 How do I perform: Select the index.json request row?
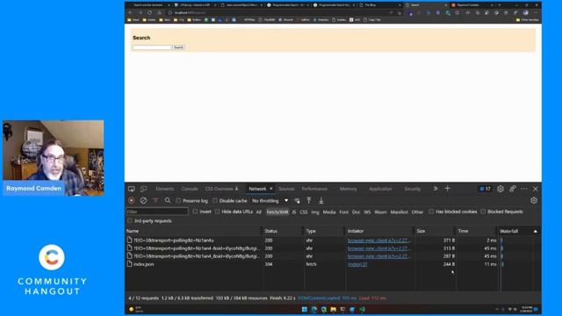point(333,264)
